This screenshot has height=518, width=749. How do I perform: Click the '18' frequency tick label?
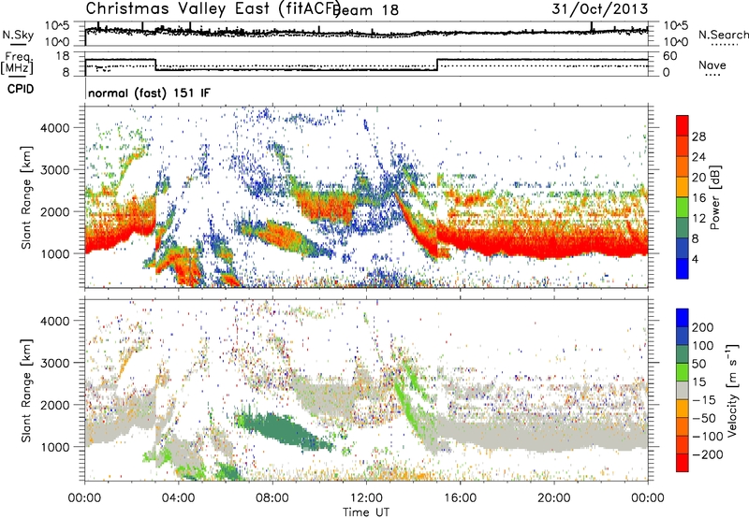(x=63, y=56)
